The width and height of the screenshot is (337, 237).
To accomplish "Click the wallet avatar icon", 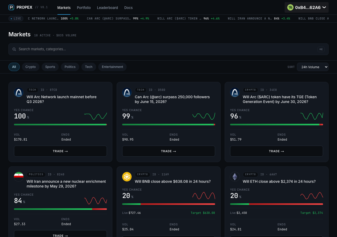I will point(290,7).
